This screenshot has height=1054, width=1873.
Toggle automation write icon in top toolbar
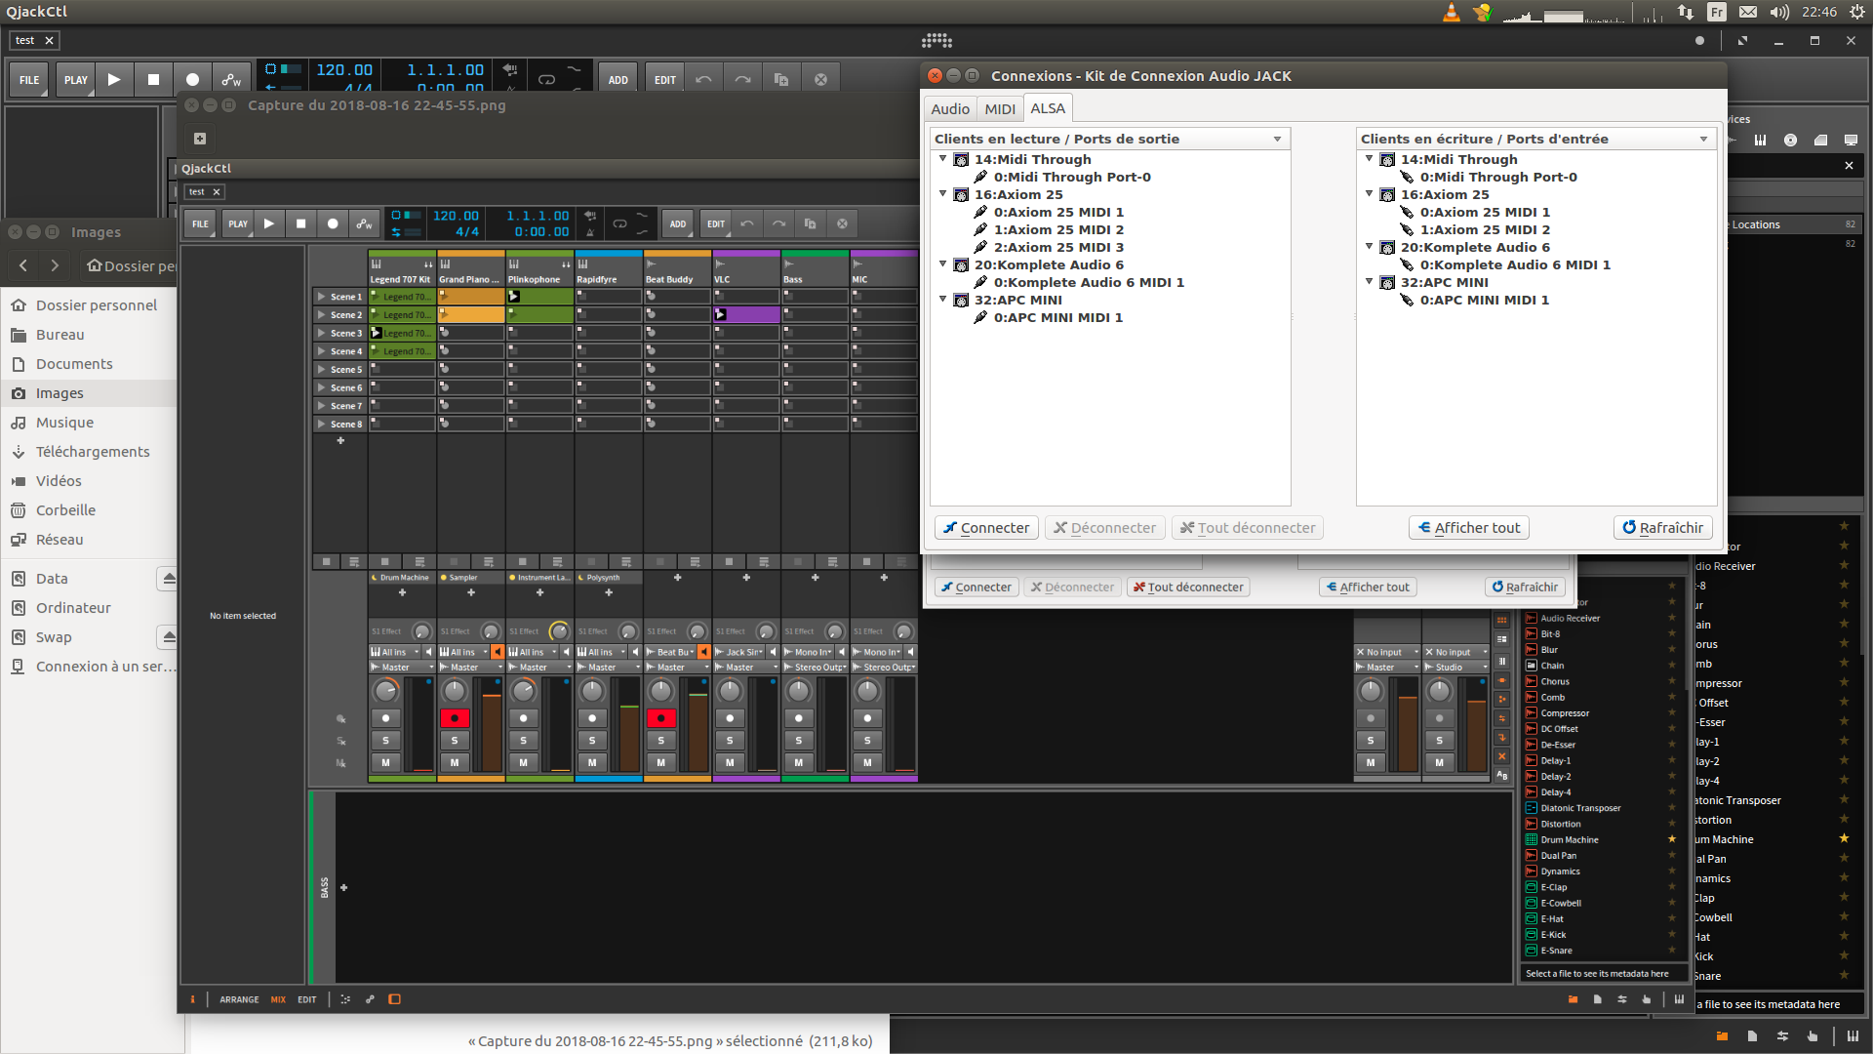[231, 80]
